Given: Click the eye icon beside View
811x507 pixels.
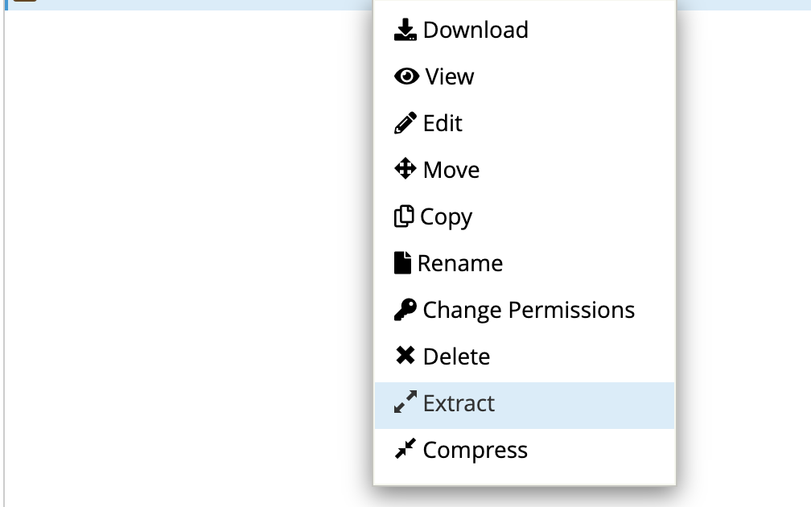Looking at the screenshot, I should click(406, 76).
